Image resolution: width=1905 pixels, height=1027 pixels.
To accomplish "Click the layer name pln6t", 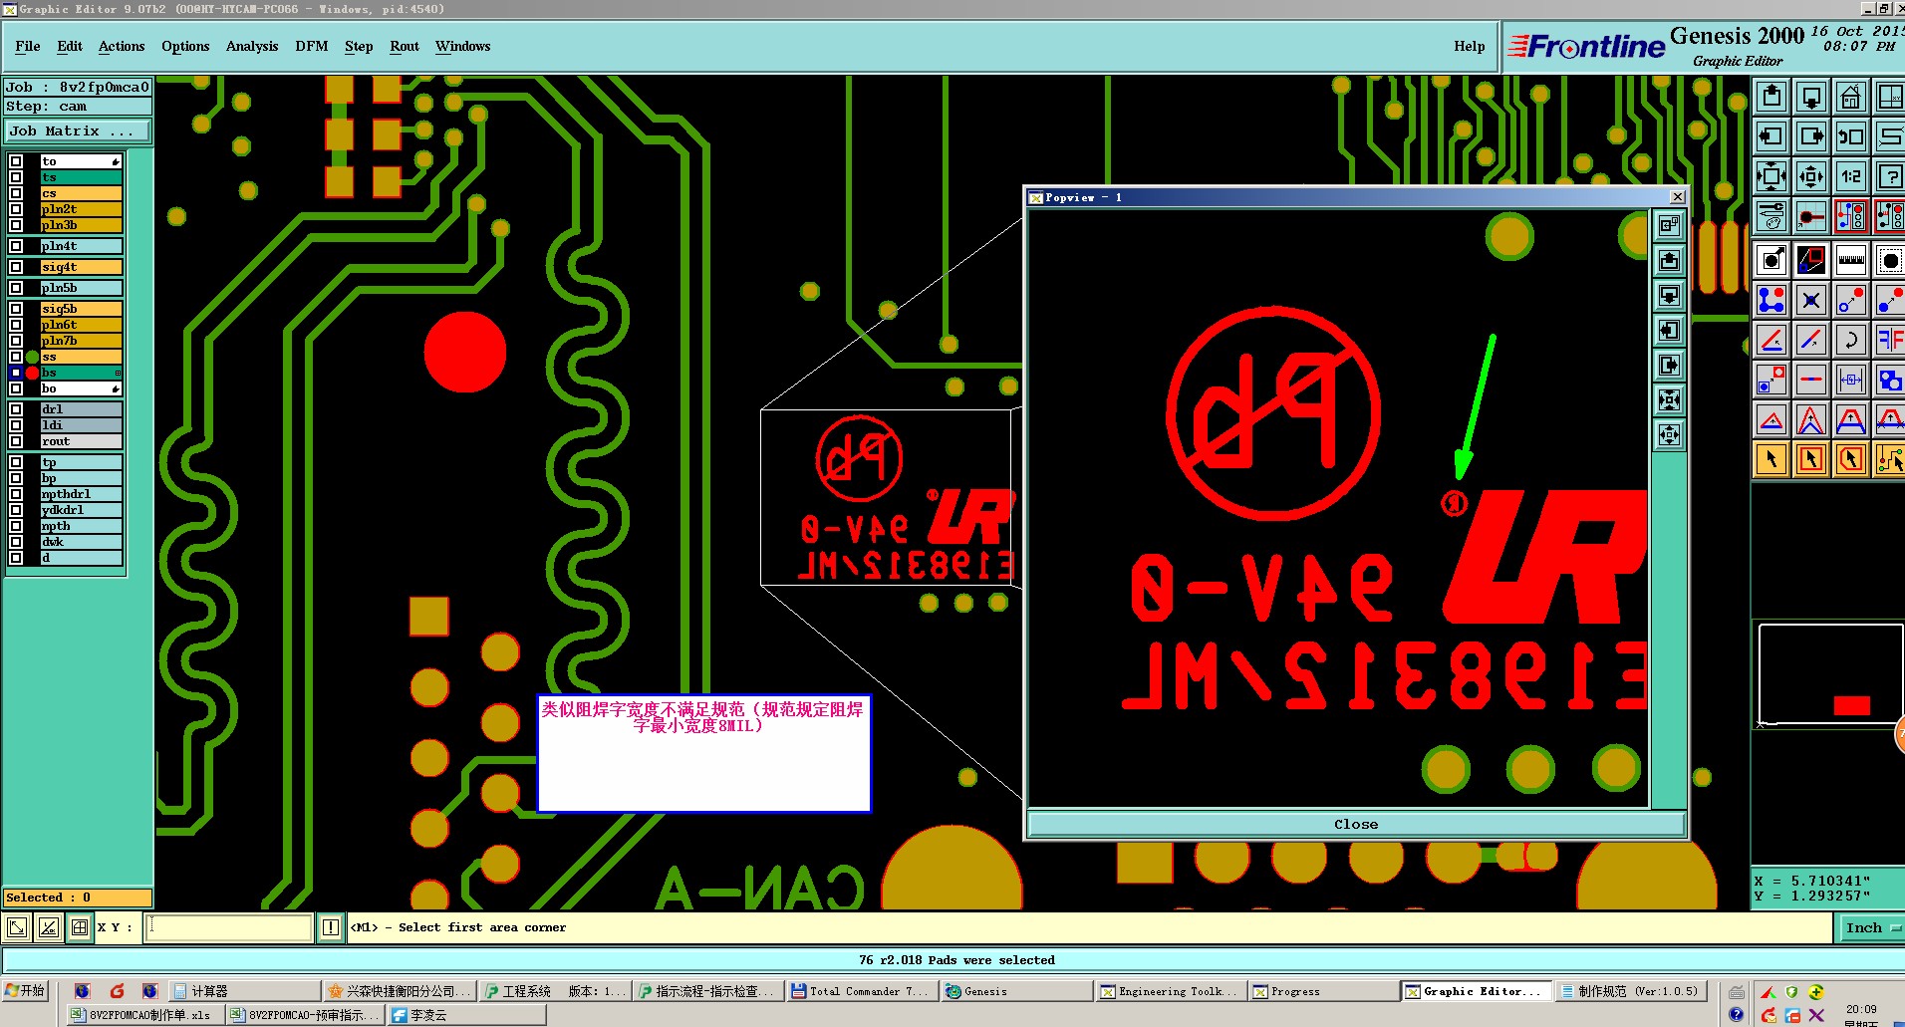I will tap(82, 325).
